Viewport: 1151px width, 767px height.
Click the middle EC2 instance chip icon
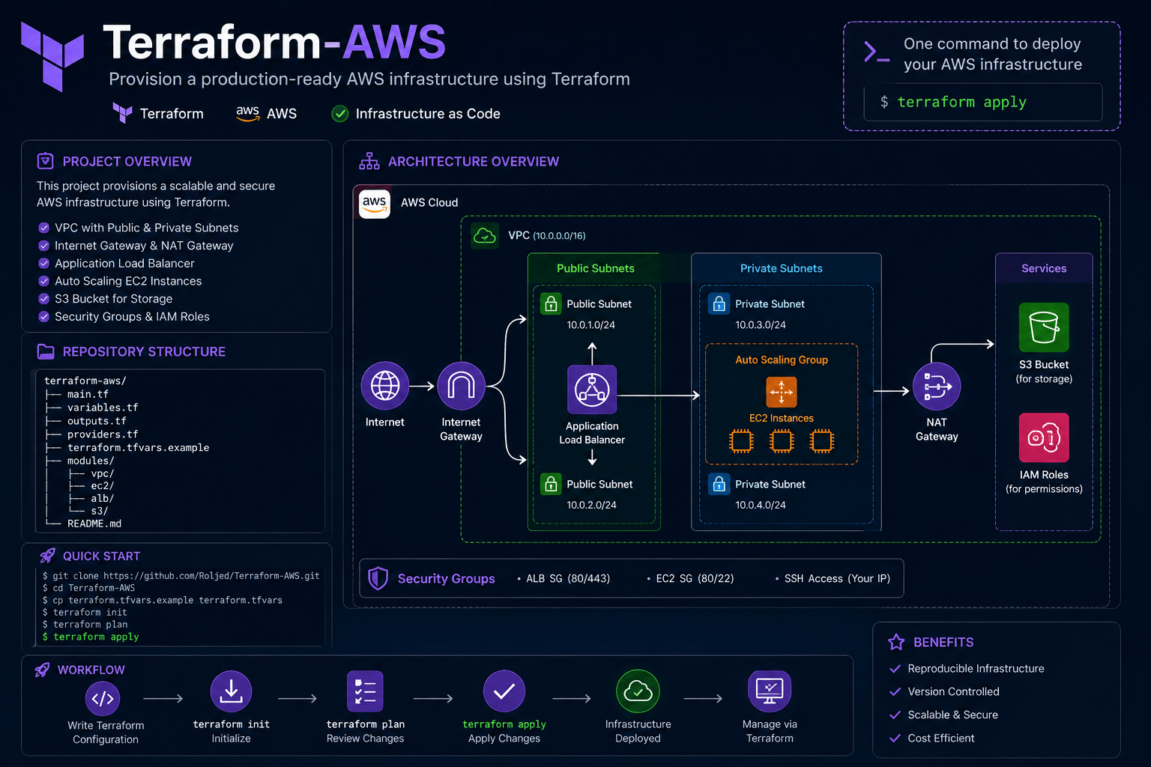[782, 441]
